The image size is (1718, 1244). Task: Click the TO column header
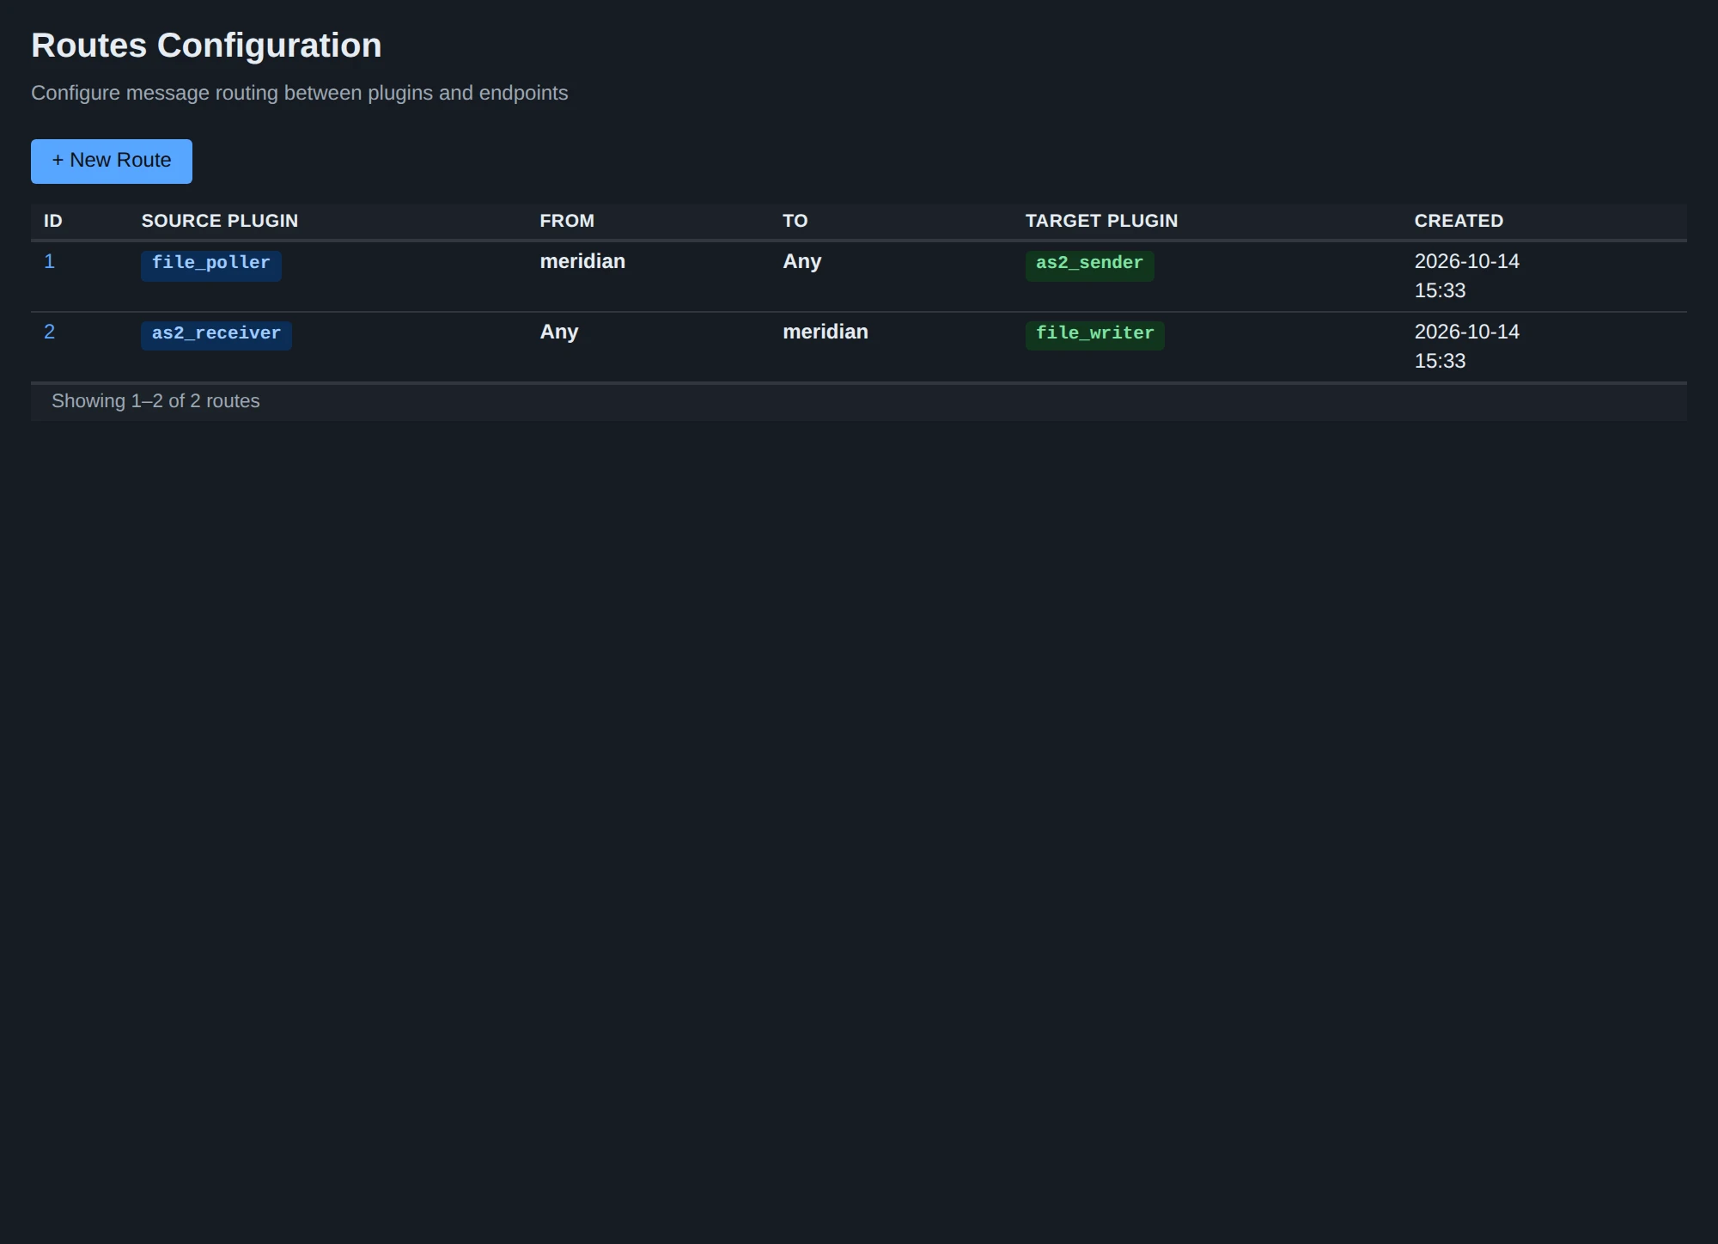[x=795, y=221]
